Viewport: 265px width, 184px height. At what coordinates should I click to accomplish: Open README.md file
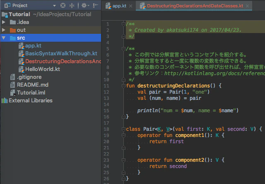(x=33, y=85)
